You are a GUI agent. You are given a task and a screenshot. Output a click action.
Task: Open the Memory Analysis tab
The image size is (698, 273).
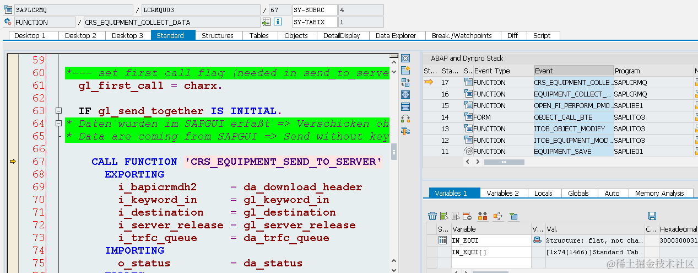pyautogui.click(x=659, y=193)
